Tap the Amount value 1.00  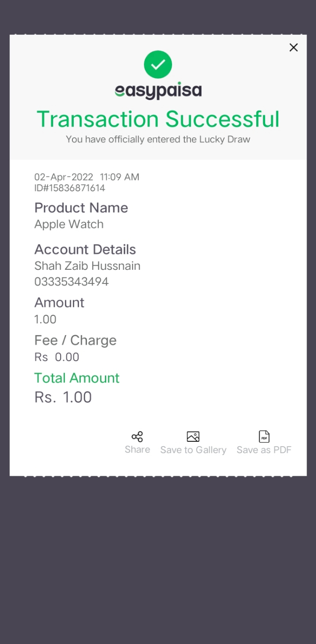pyautogui.click(x=45, y=320)
